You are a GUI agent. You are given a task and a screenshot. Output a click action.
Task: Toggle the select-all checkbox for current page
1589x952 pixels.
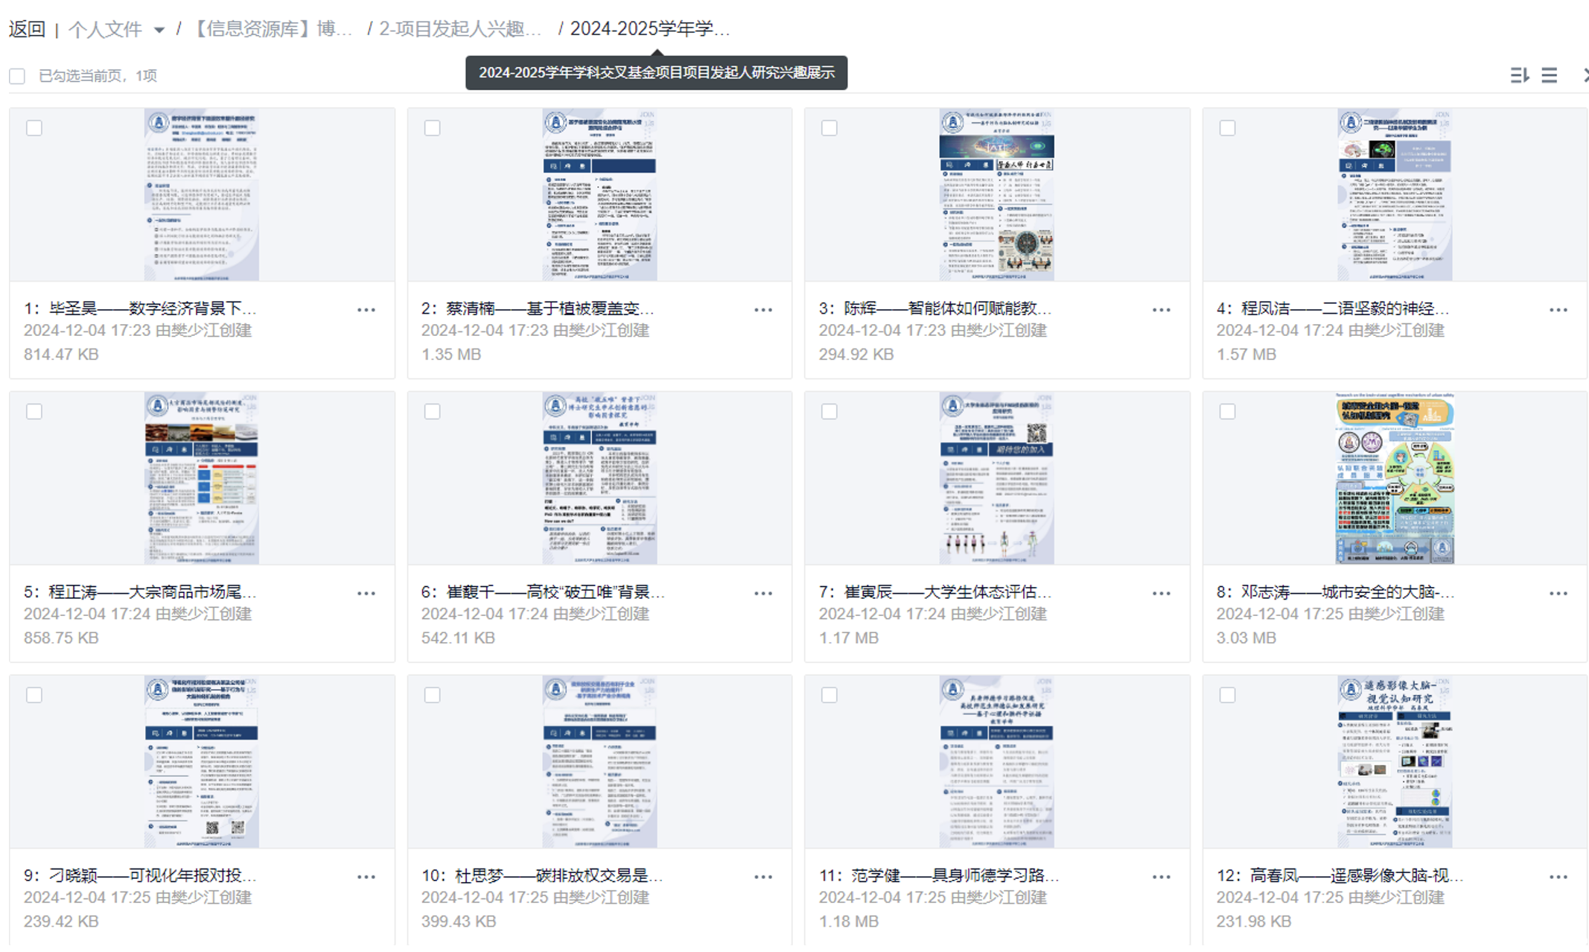pyautogui.click(x=17, y=75)
